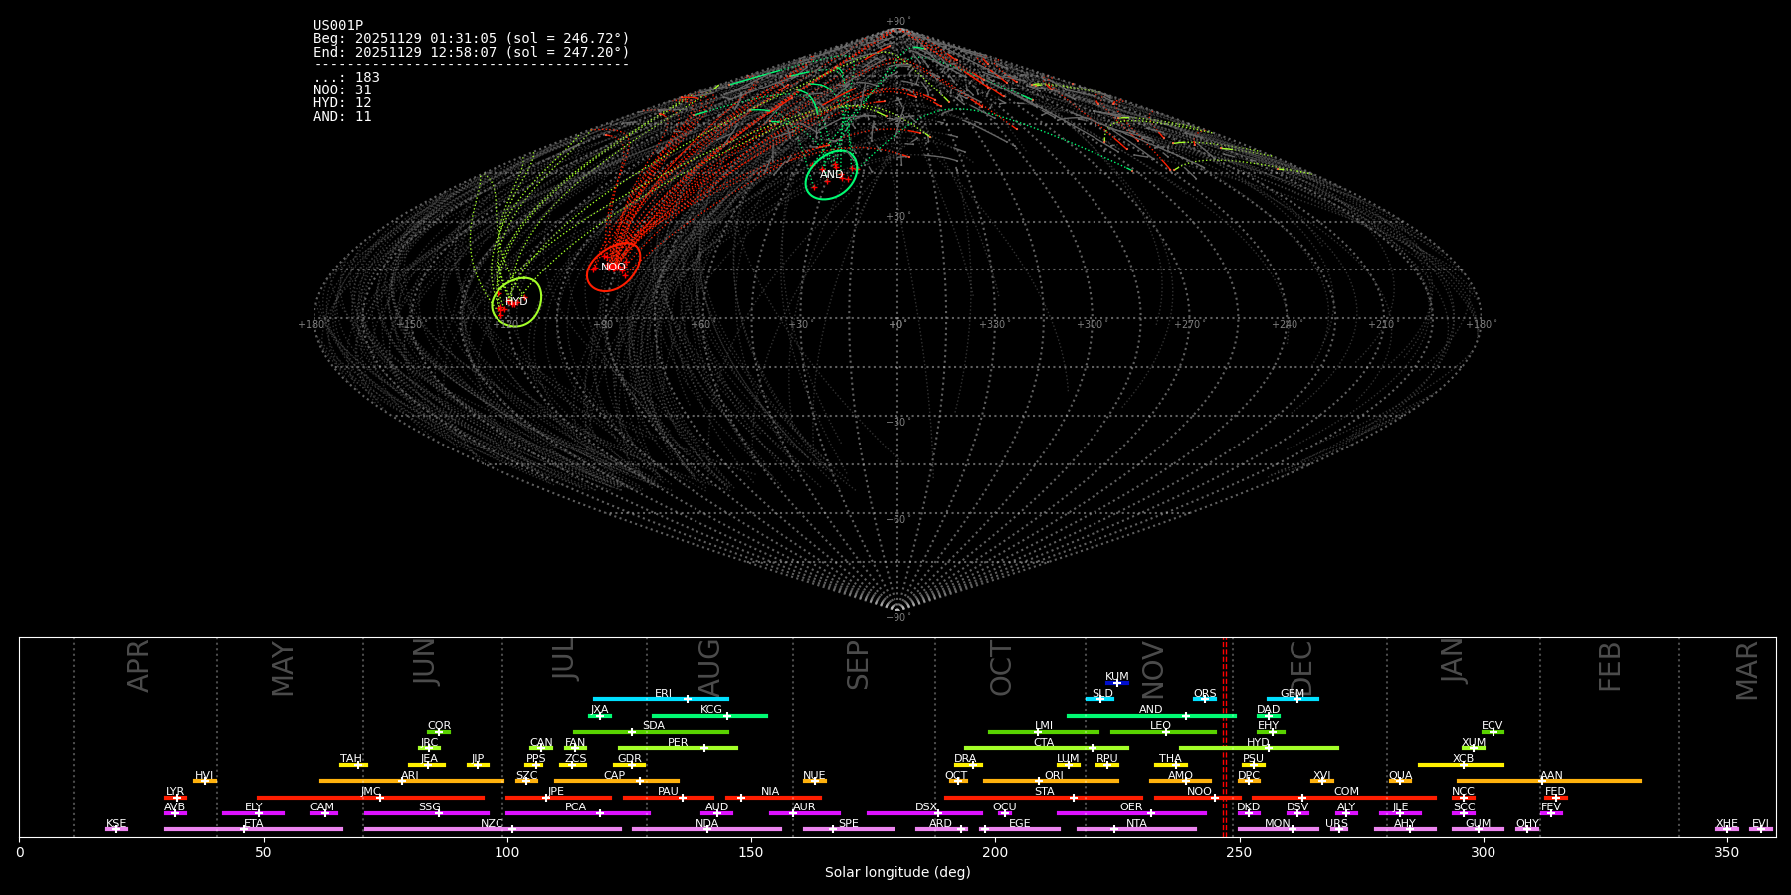Click the CAP shower label
The image size is (1791, 895).
pos(615,776)
